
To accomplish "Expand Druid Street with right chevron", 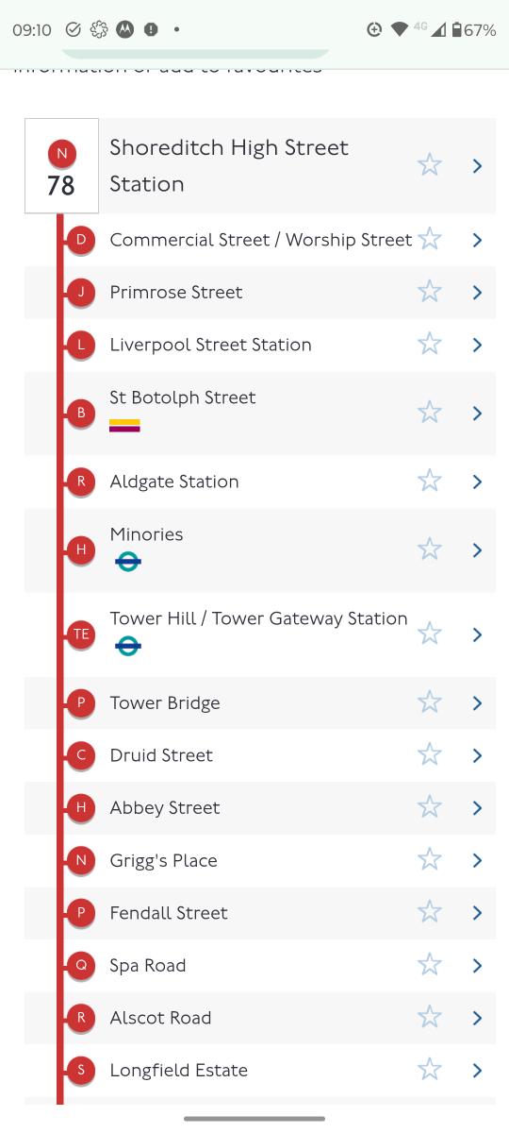I will pos(477,755).
